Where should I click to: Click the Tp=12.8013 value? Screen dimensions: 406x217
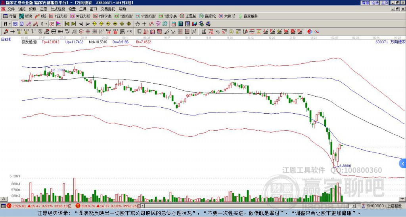pos(51,42)
